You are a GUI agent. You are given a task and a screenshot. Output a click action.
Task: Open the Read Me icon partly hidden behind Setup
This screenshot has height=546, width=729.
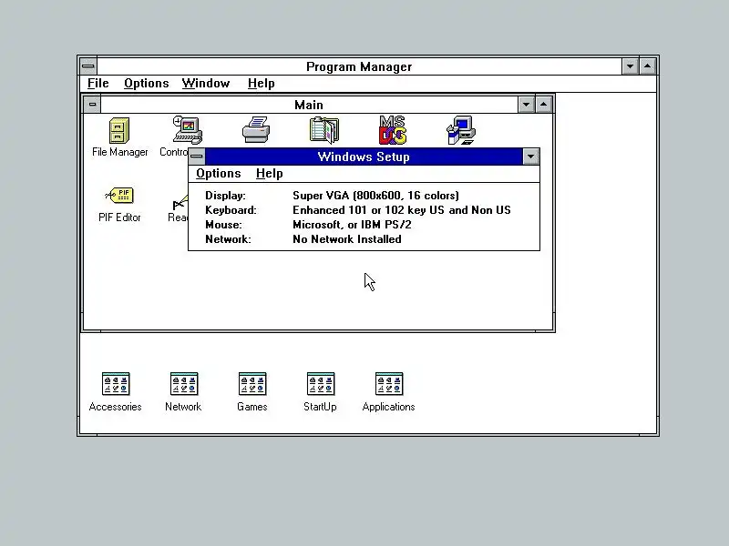[x=180, y=203]
